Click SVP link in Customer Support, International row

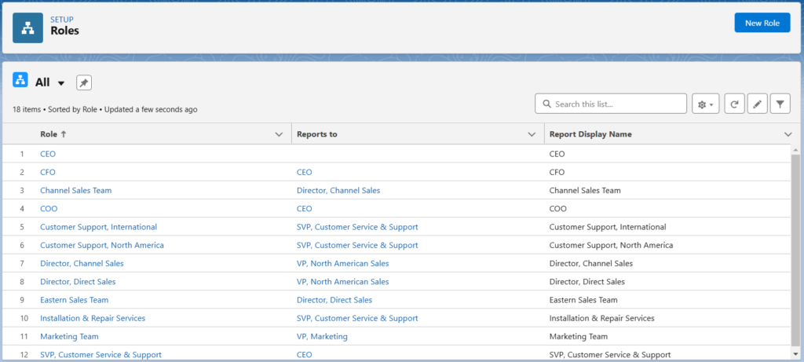coord(357,227)
